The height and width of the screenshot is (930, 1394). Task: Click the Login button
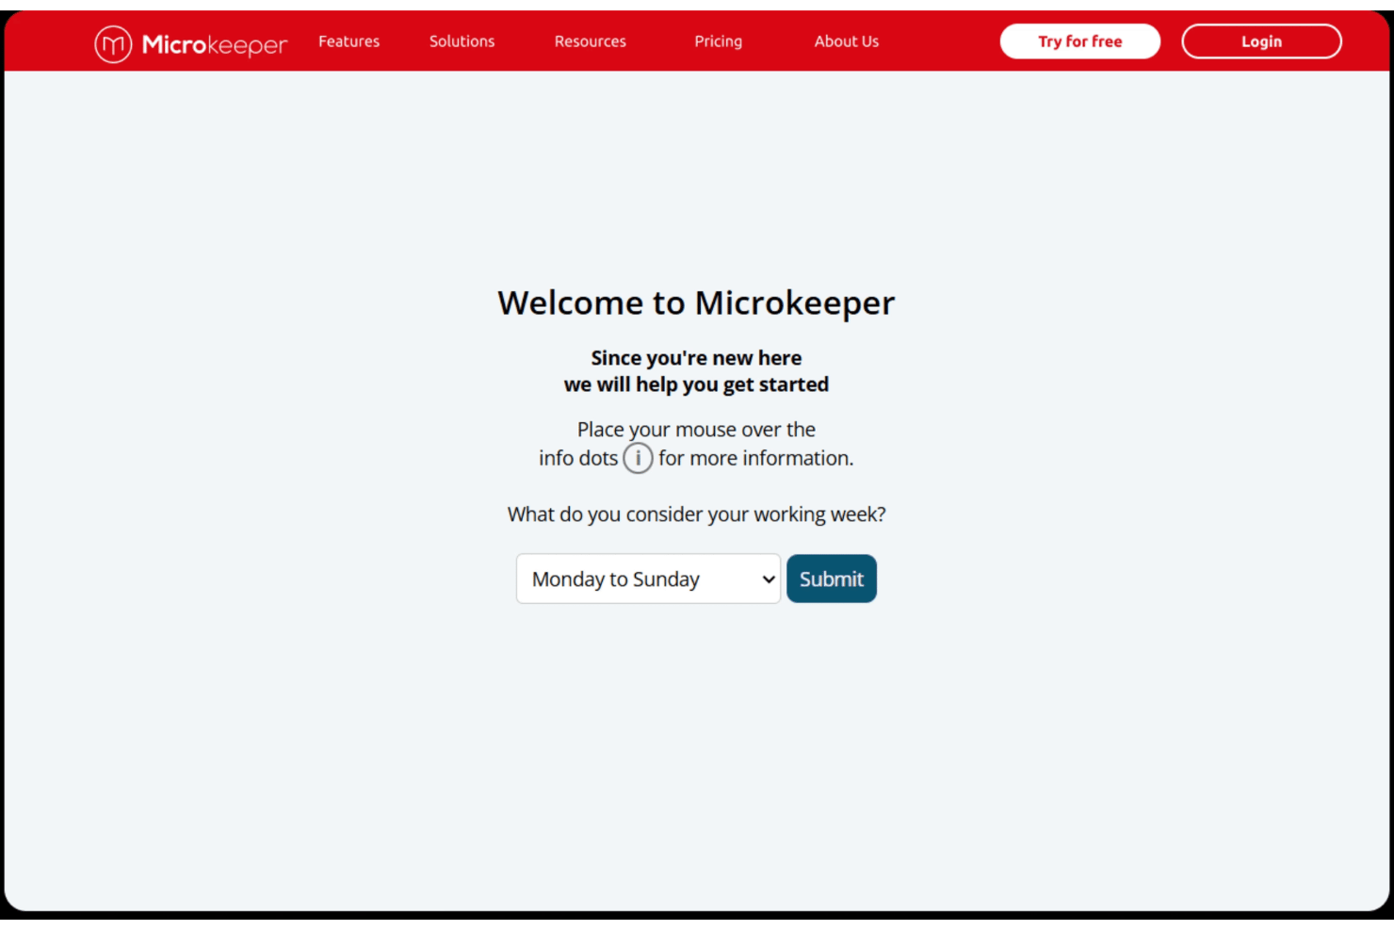coord(1261,41)
